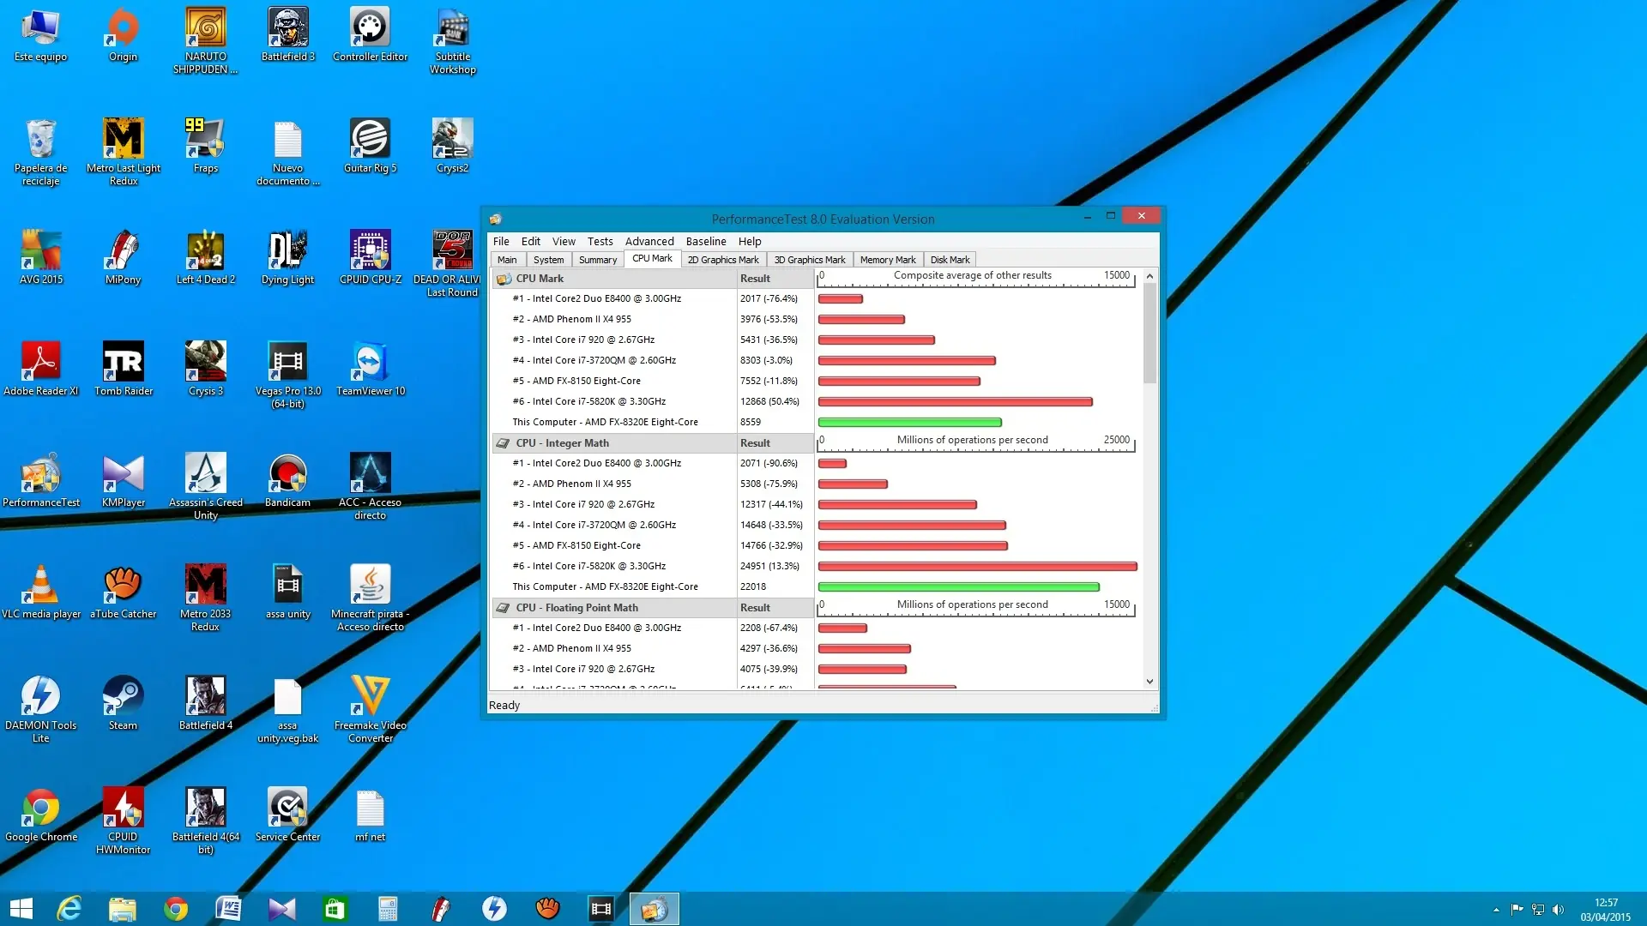Open the File menu in PerformanceTest
The height and width of the screenshot is (926, 1647).
pos(501,241)
